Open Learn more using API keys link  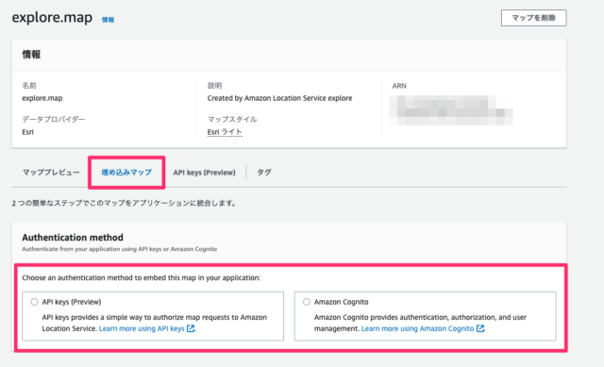tap(142, 328)
